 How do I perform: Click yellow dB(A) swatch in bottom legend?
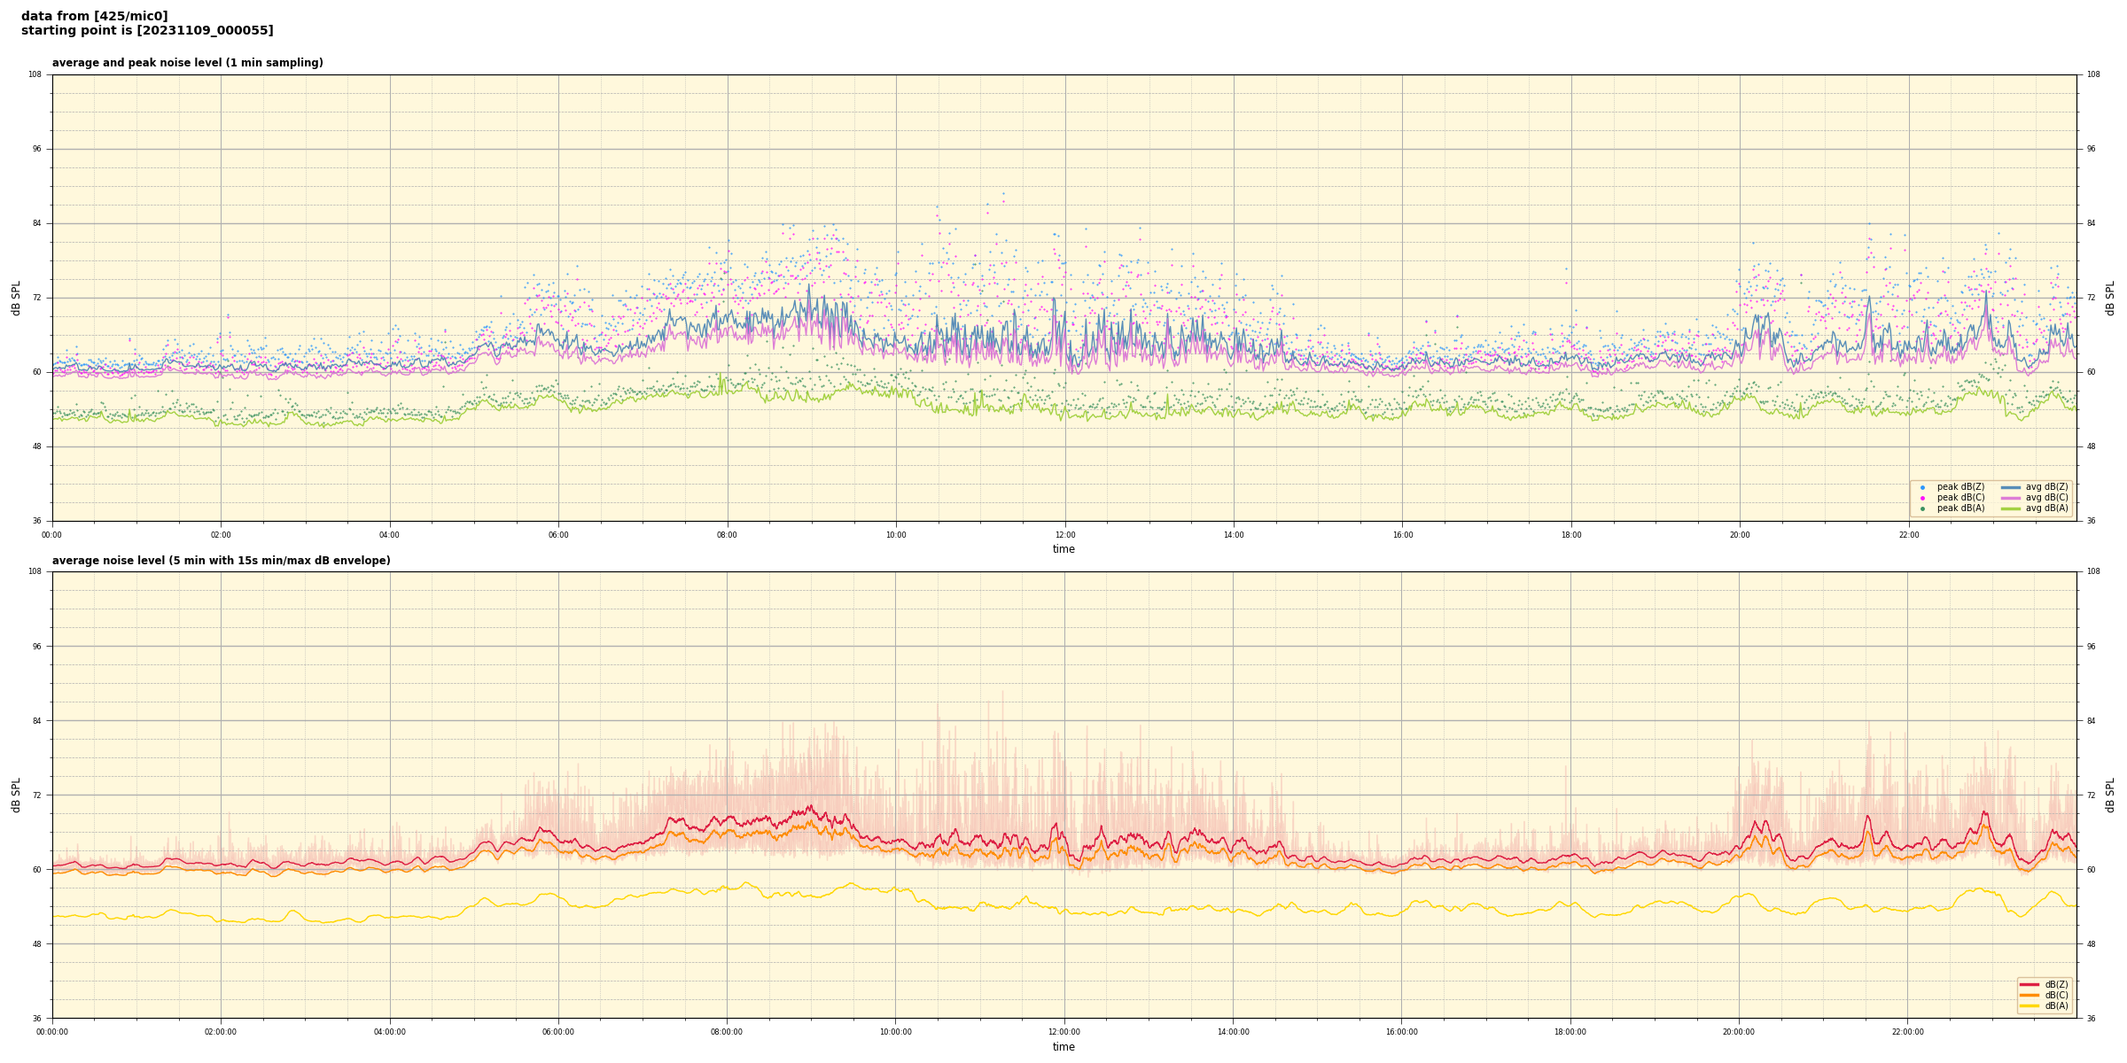[x=2030, y=1005]
